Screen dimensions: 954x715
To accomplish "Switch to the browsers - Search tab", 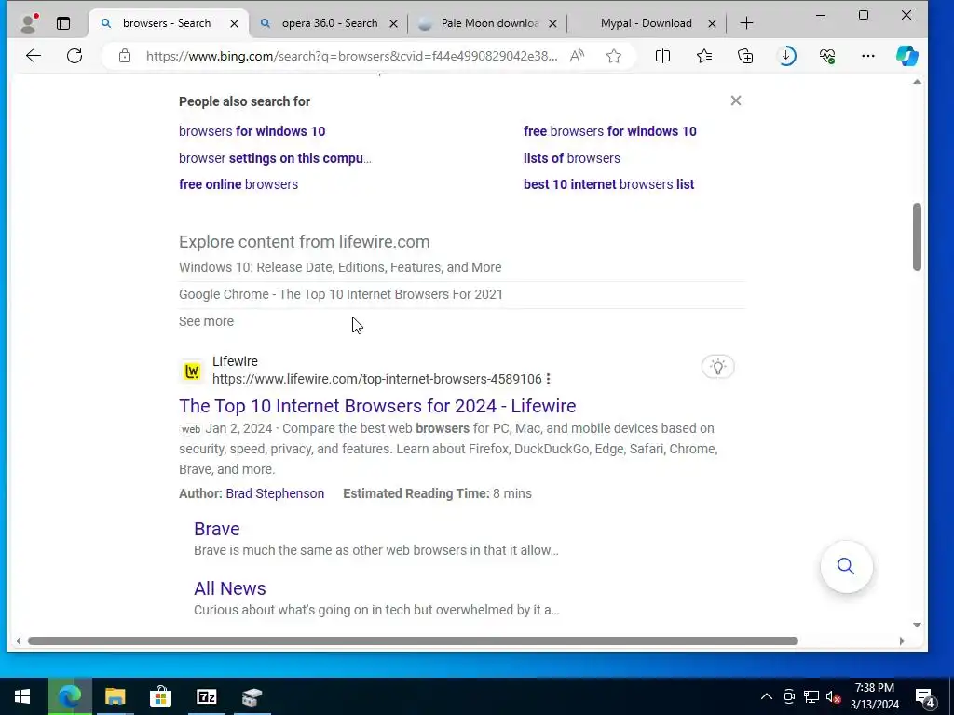I will click(x=167, y=23).
